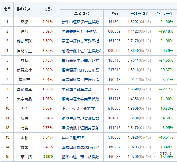The width and height of the screenshot is (177, 162).
Task: Click 基金简称 column header
Action: (x=81, y=13)
